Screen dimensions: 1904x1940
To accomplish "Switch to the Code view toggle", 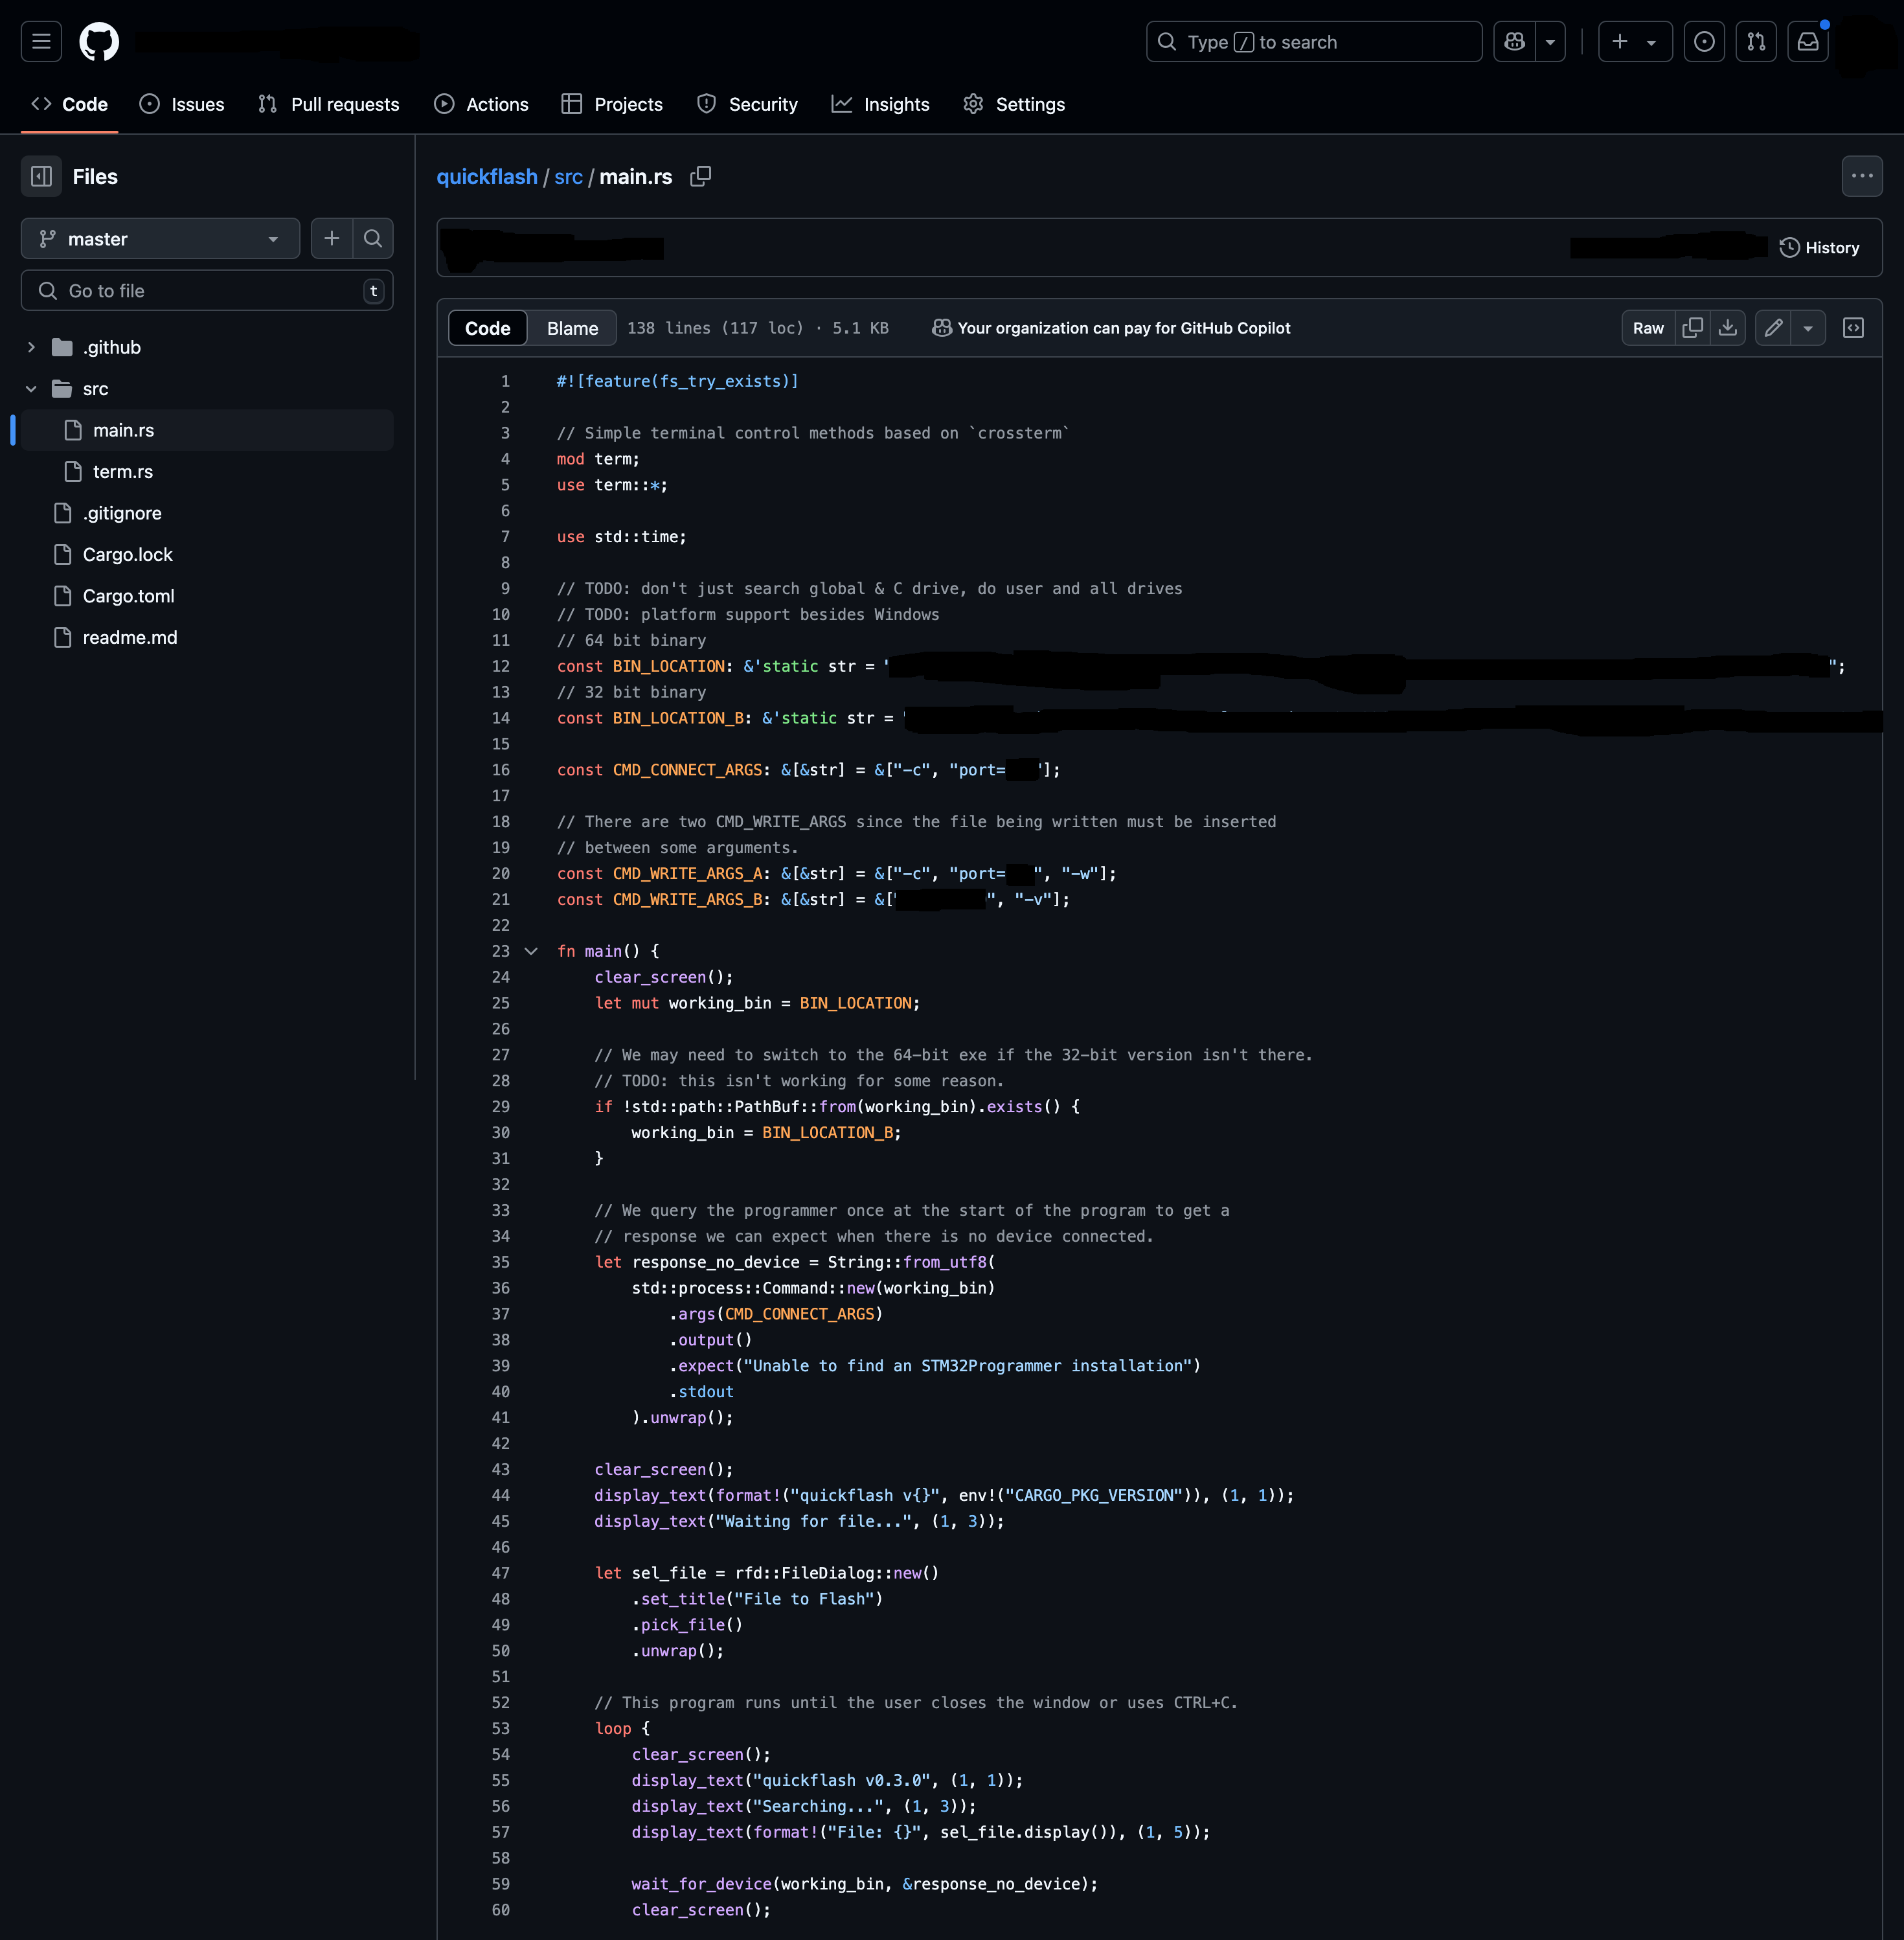I will coord(487,328).
